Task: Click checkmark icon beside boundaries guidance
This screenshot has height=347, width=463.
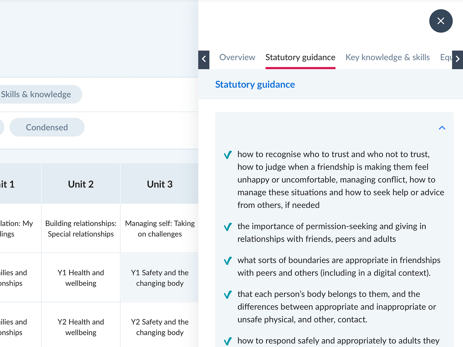Action: coord(228,261)
